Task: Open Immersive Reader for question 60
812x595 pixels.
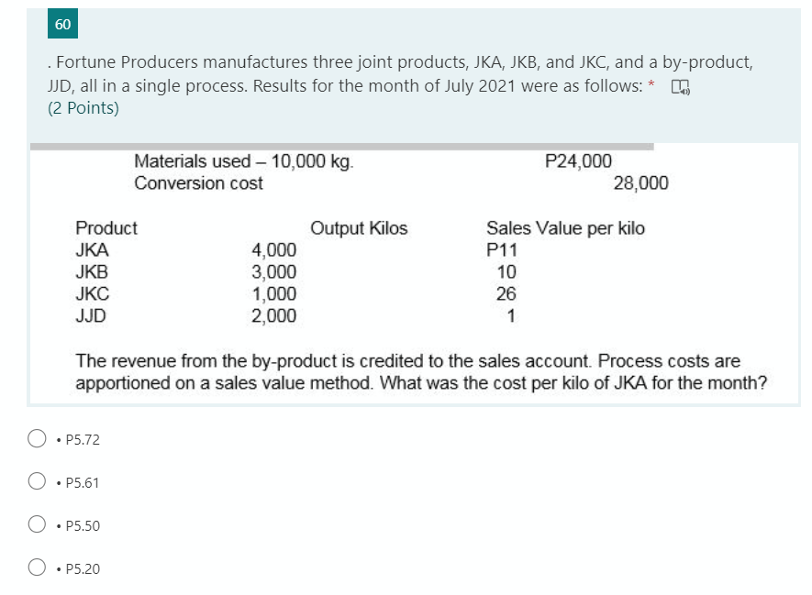Action: pos(681,87)
